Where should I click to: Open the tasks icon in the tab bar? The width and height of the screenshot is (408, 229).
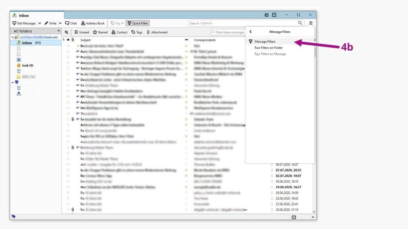[x=274, y=15]
